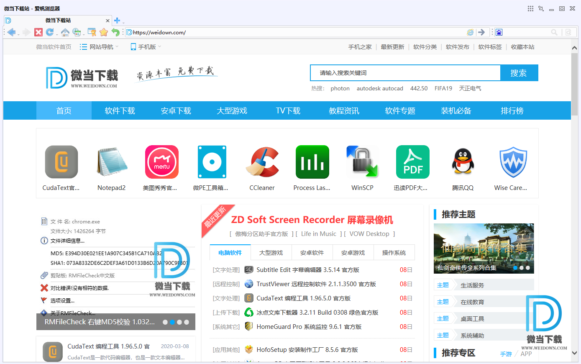The height and width of the screenshot is (364, 581).
Task: Click the dotted grid icon in title bar
Action: click(530, 8)
